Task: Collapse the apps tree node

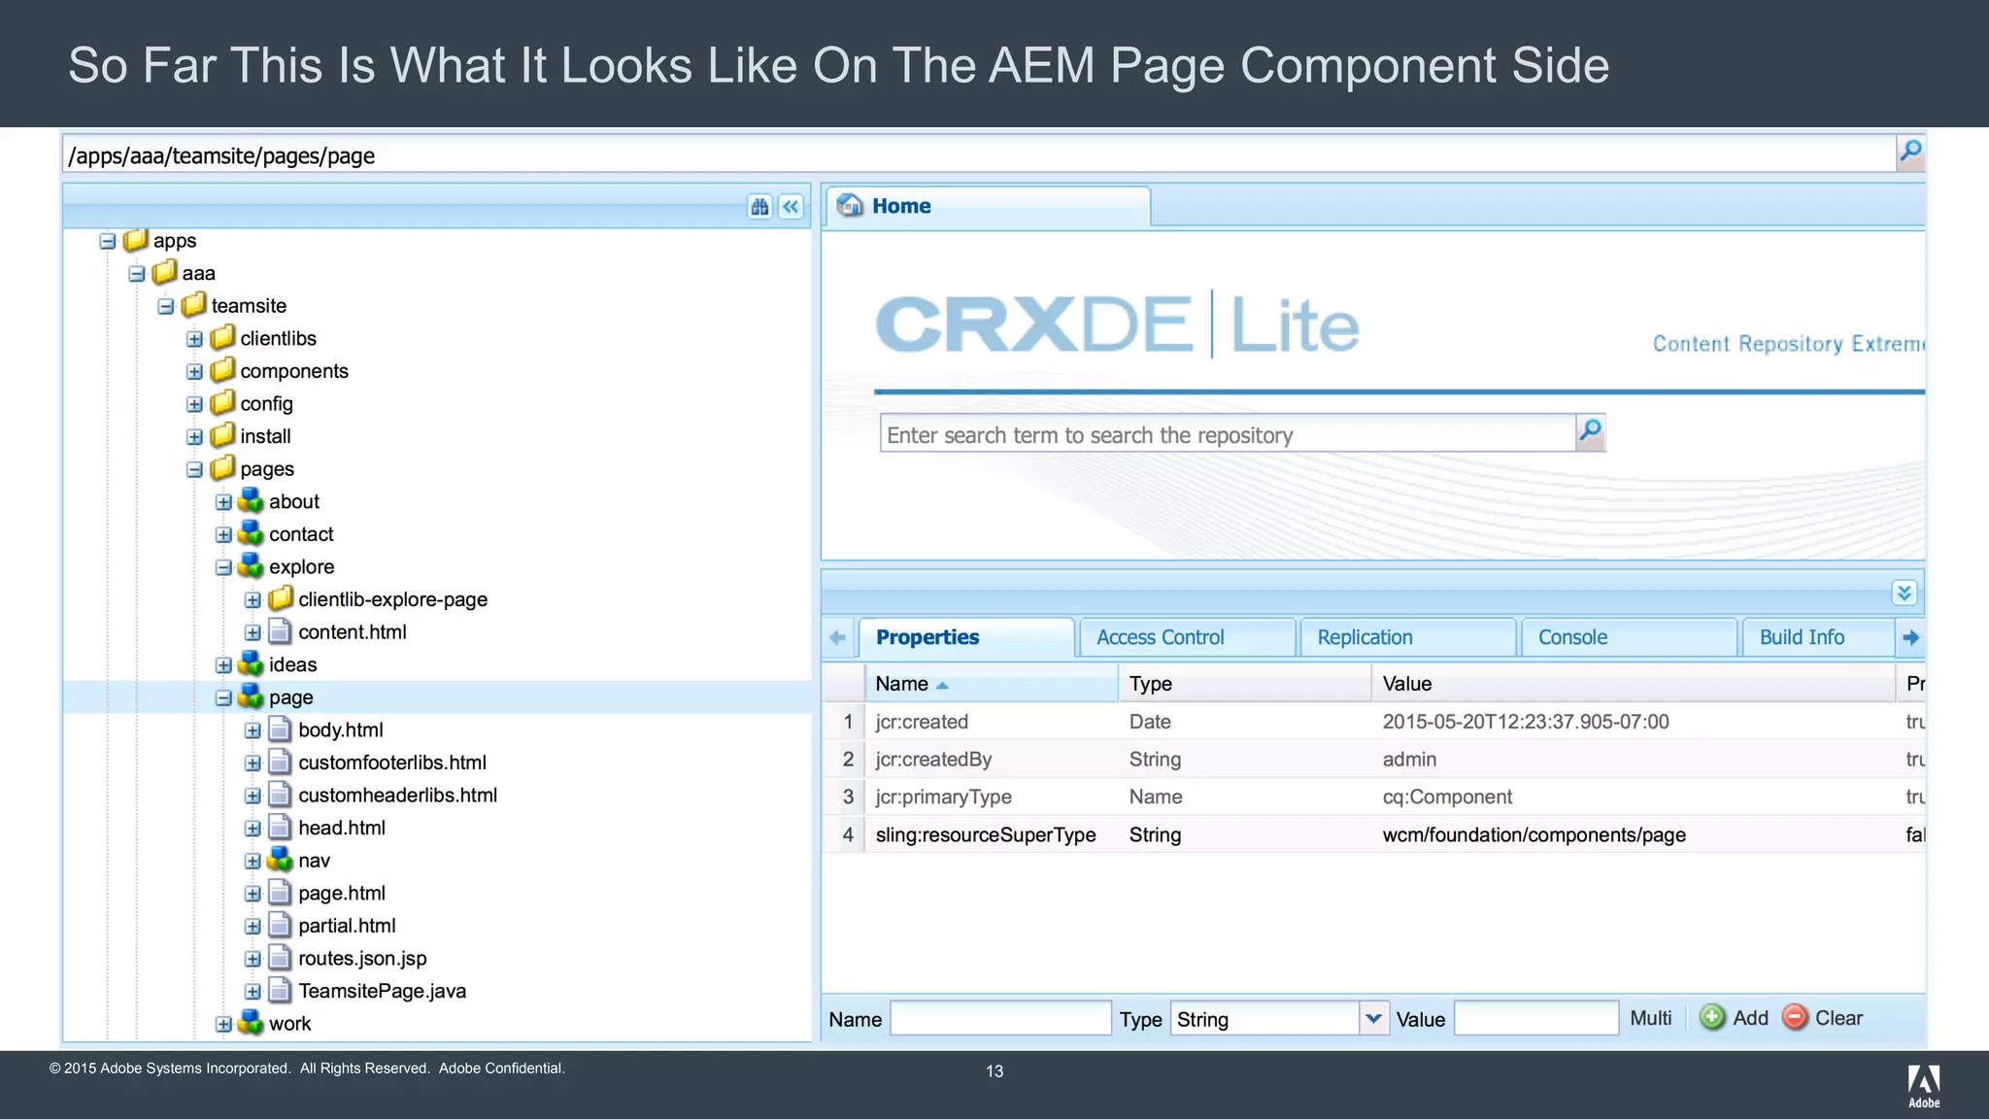Action: (x=108, y=241)
